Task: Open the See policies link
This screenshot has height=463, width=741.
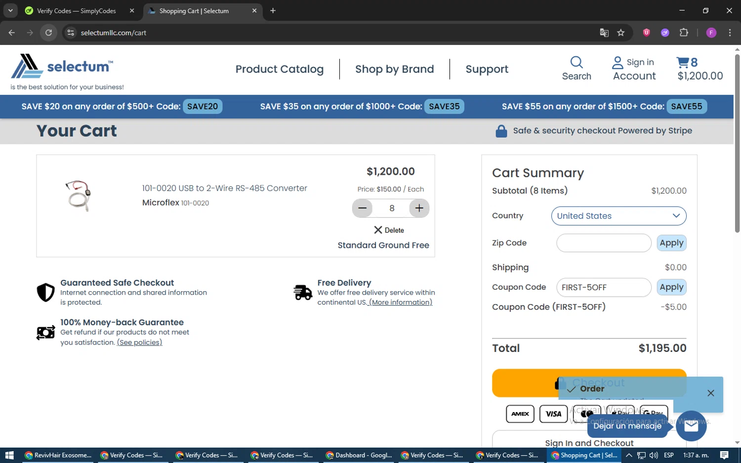Action: click(x=139, y=343)
